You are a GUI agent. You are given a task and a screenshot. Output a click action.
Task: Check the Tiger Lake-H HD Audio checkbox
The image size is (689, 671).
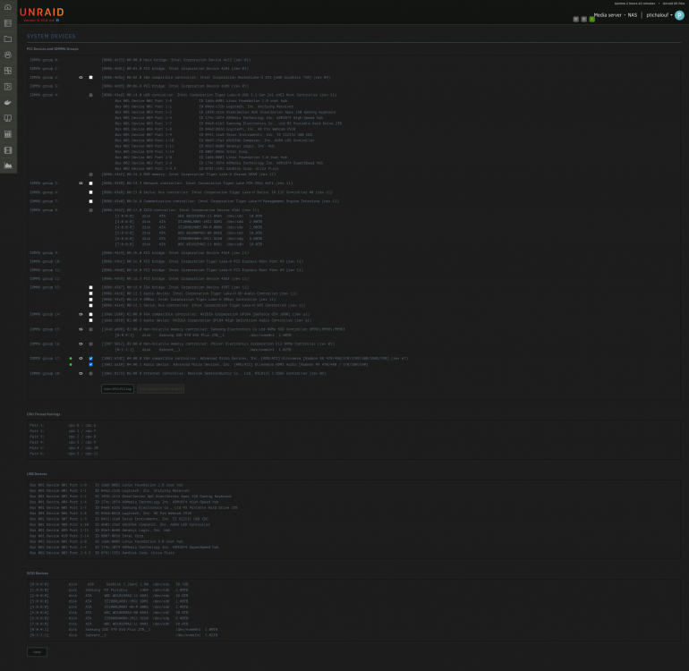click(x=91, y=293)
